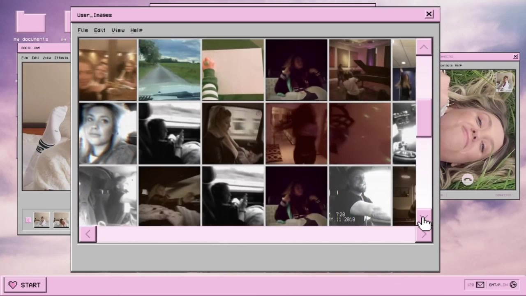Click the globe icon in the system tray

[x=513, y=284]
